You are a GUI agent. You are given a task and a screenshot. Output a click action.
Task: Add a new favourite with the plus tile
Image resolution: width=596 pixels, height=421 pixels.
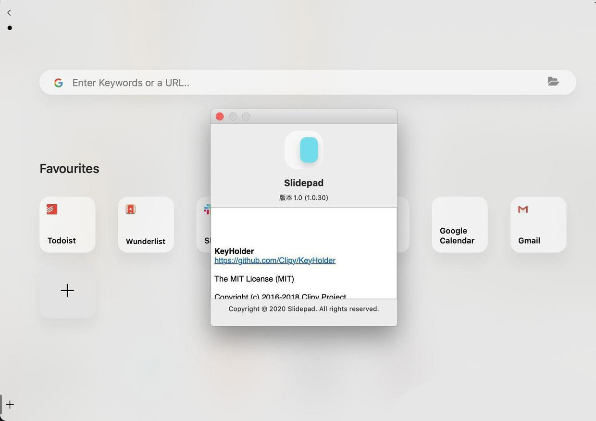click(x=67, y=290)
